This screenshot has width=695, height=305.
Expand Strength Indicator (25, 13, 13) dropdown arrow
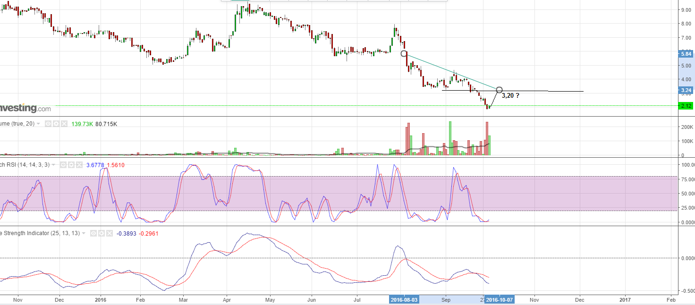click(x=84, y=233)
